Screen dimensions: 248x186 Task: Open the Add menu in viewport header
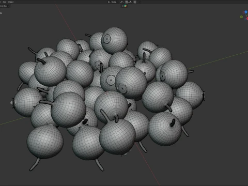(5, 2)
